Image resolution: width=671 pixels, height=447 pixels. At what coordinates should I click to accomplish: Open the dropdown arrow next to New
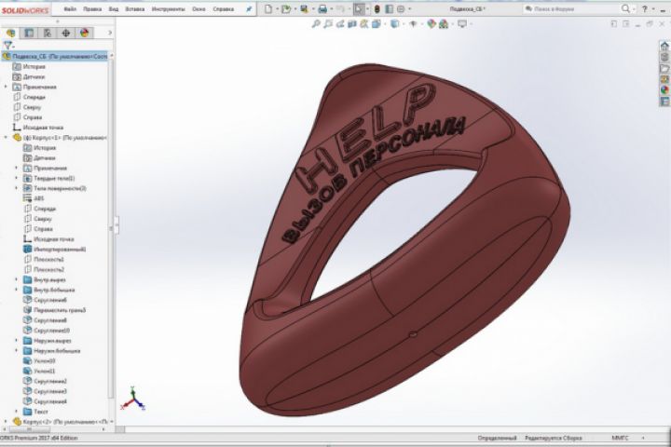[277, 8]
